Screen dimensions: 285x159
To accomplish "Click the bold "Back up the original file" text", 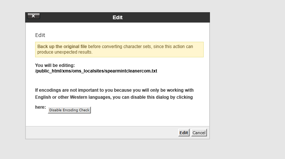I will point(62,47).
